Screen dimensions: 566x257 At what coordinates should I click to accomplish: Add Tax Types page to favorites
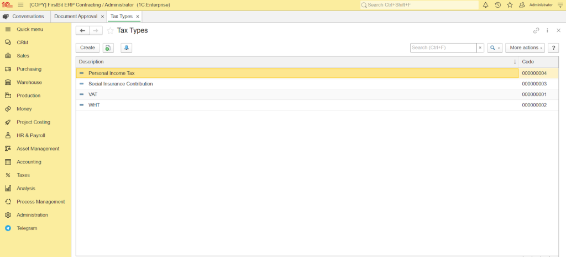[x=110, y=31]
